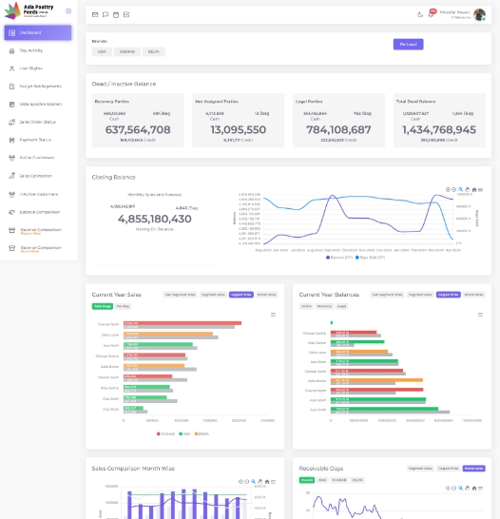The height and width of the screenshot is (519, 500).
Task: Open Sales Order Status in sidebar
Action: point(37,122)
